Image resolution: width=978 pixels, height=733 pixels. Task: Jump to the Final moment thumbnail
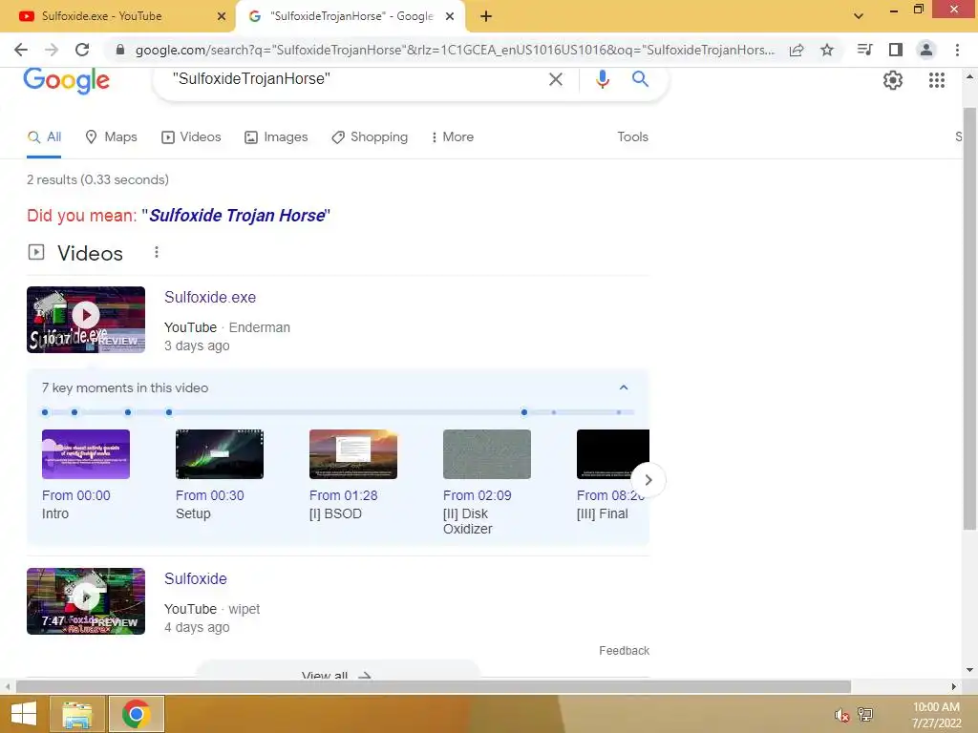point(613,454)
